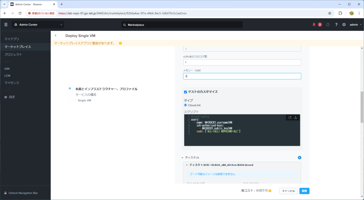Select 名前とインフラストラクチャー、プロファイル step
The image size is (364, 200).
[106, 89]
